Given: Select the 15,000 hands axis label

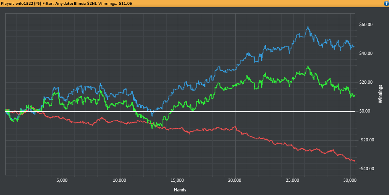Looking at the screenshot, I should click(x=177, y=181).
